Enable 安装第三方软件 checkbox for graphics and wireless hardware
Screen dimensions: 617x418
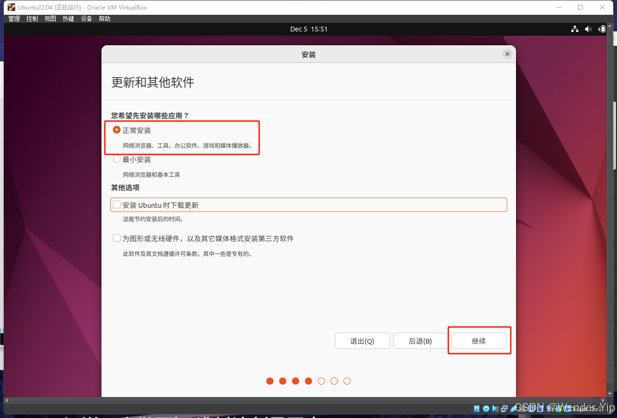click(117, 238)
